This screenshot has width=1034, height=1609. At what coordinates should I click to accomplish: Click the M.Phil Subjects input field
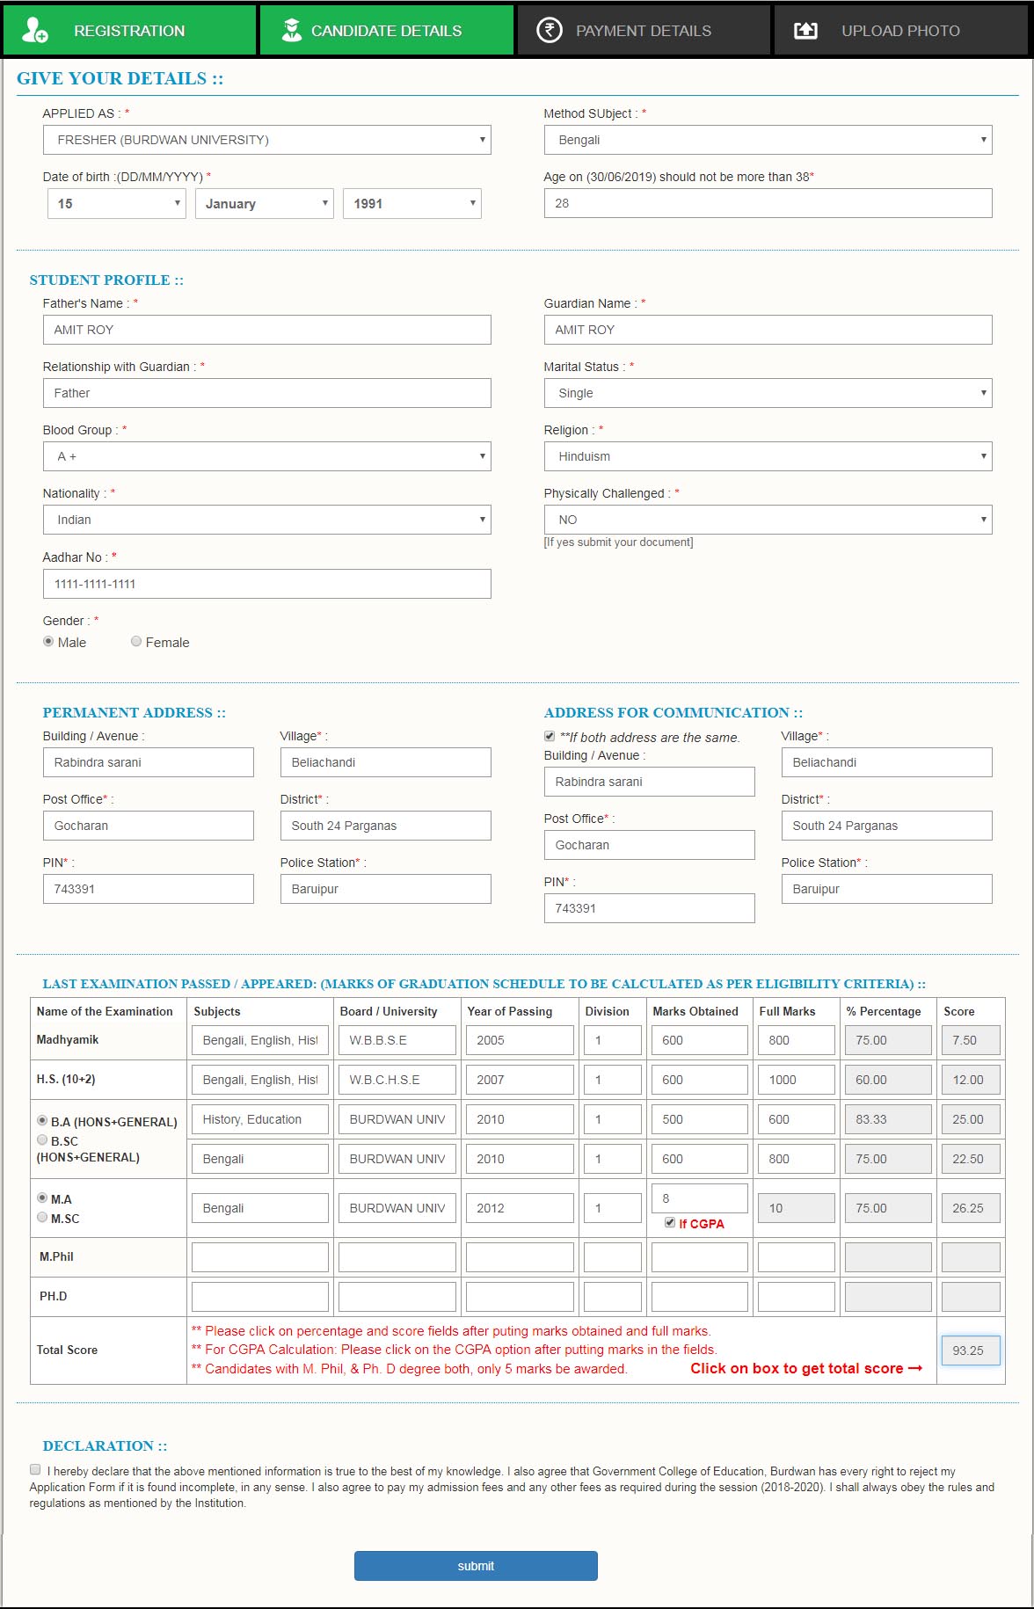259,1257
